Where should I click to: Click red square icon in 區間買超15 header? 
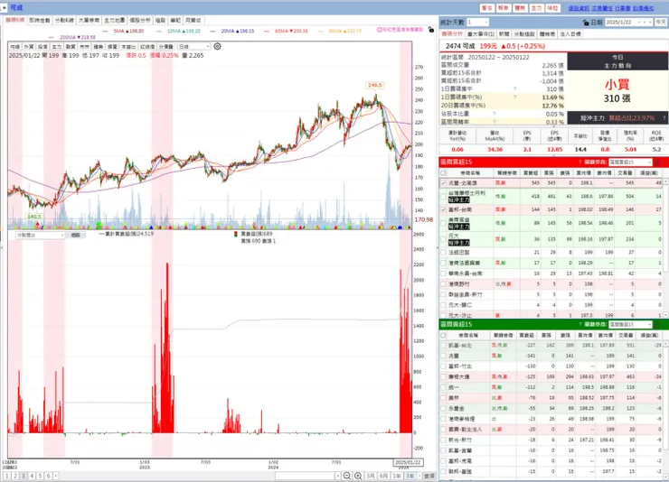(x=657, y=162)
